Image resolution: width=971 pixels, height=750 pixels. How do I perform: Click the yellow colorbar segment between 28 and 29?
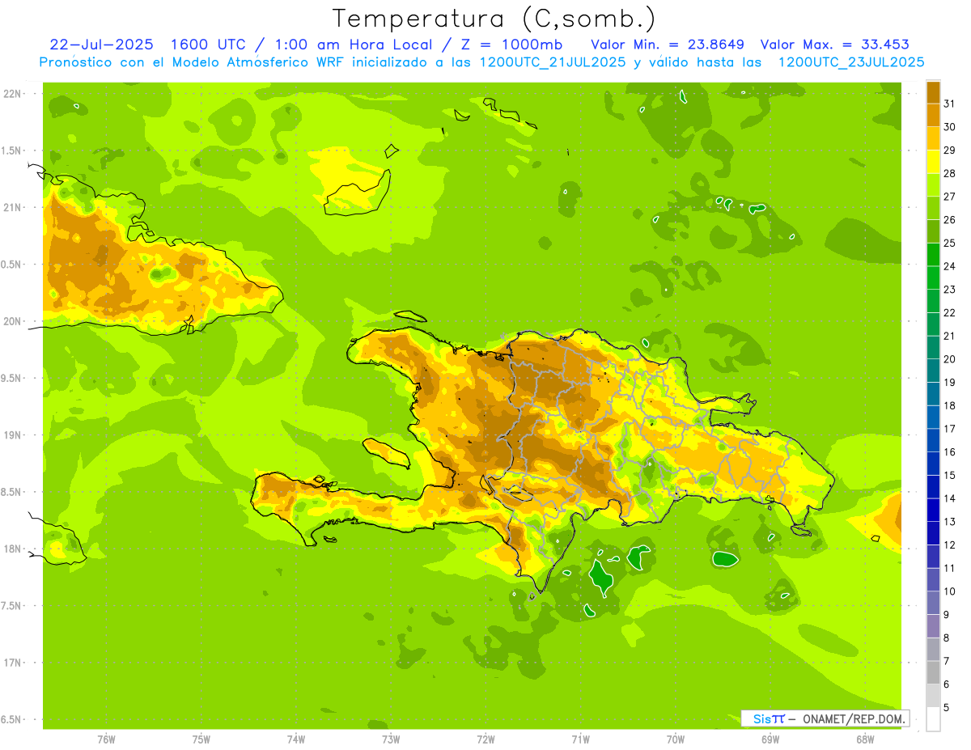[933, 162]
